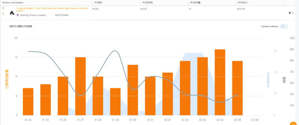
Task: Click the product thumbnail image
Action: (x=12, y=13)
